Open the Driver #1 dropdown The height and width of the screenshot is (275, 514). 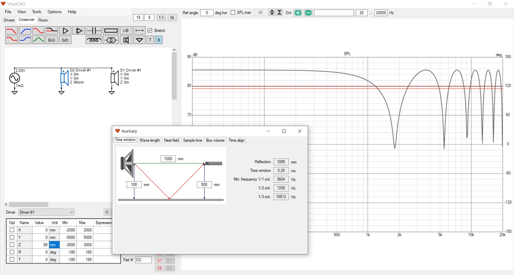47,212
